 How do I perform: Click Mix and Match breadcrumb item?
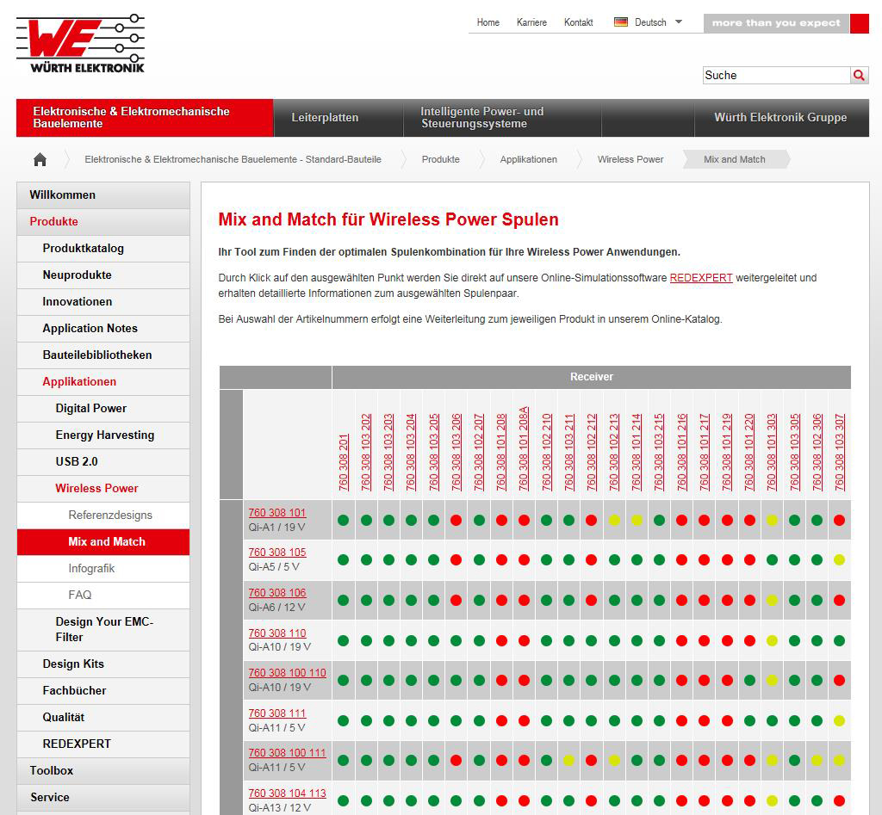(734, 159)
